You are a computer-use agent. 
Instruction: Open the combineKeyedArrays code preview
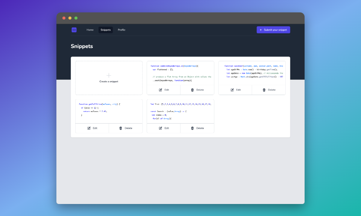tap(180, 73)
